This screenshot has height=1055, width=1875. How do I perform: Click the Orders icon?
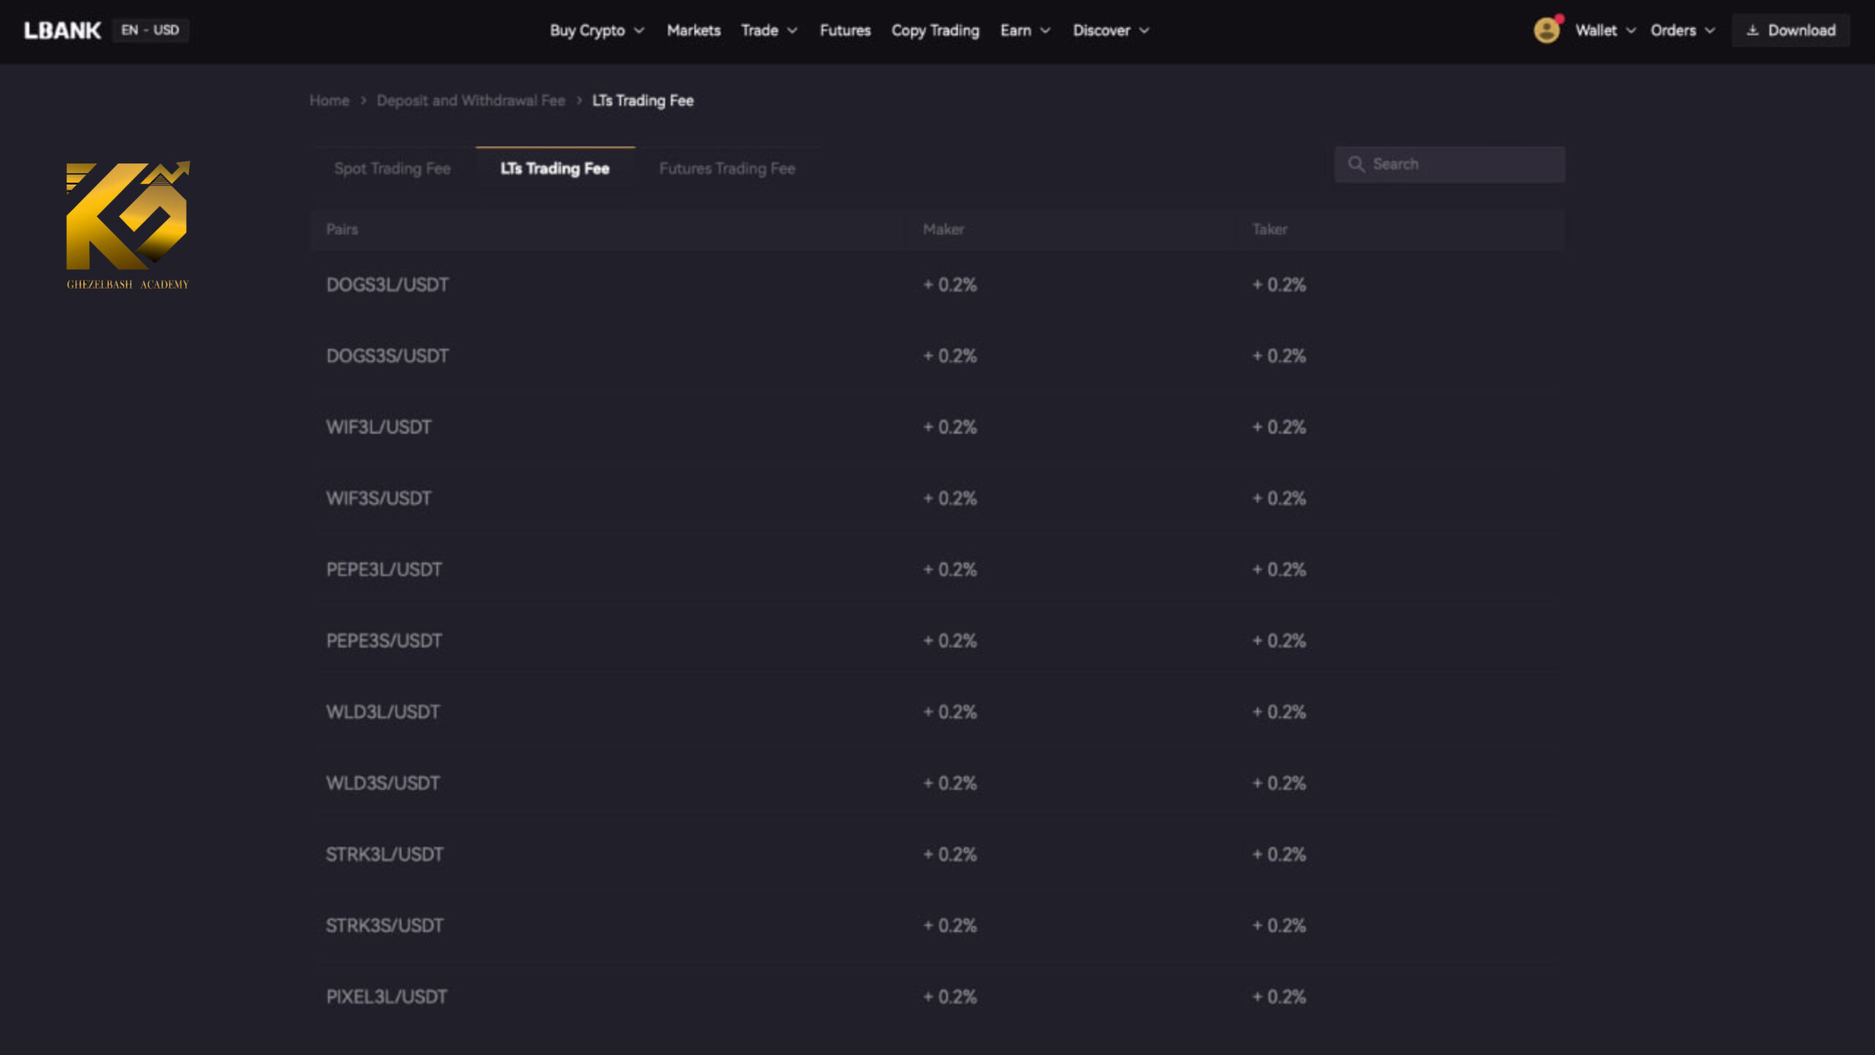pos(1679,29)
